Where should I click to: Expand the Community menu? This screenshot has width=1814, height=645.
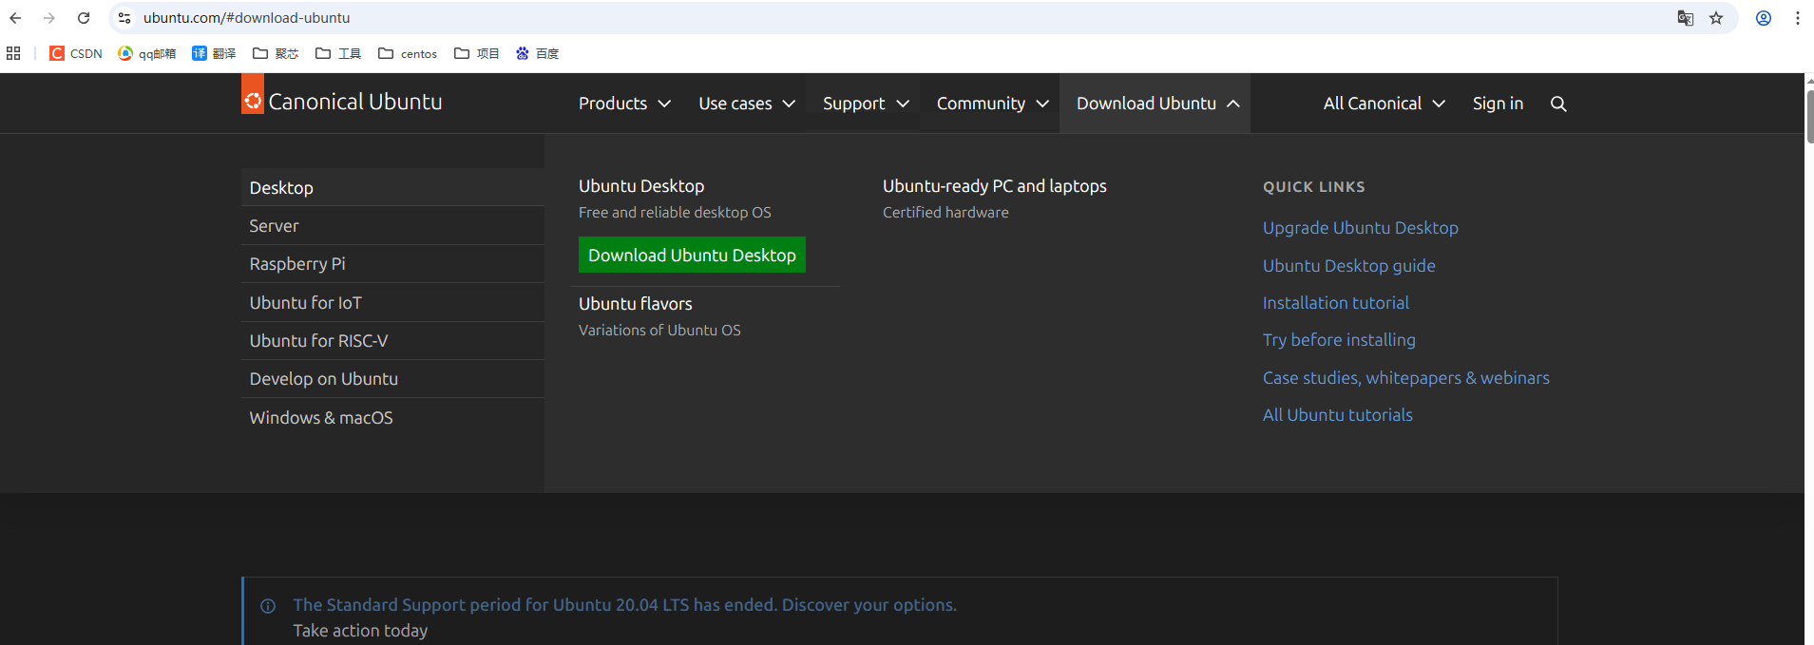[x=992, y=104]
